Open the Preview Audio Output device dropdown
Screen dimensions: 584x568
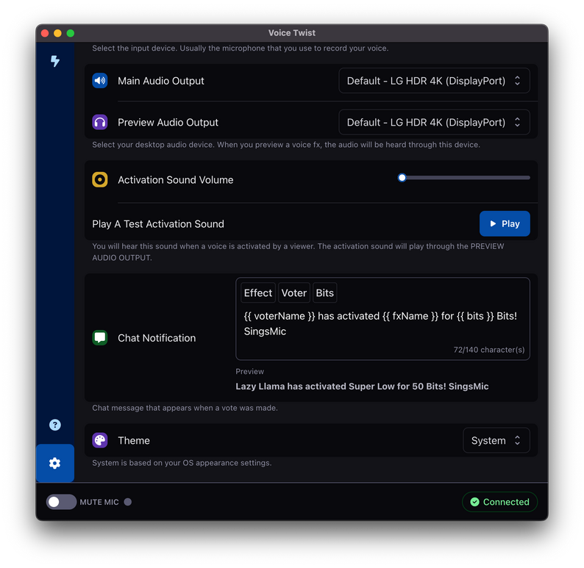pyautogui.click(x=434, y=122)
